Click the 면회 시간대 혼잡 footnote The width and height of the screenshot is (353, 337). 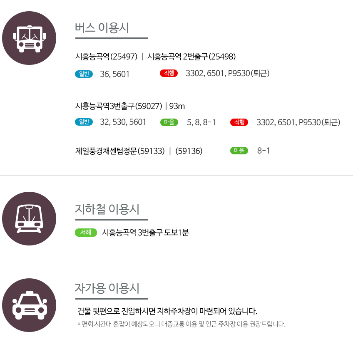coord(181,324)
